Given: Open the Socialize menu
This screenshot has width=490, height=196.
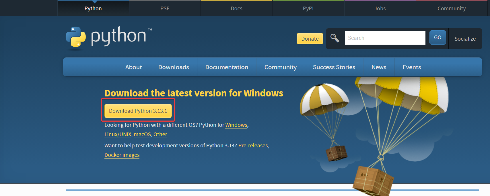Looking at the screenshot, I should point(465,39).
